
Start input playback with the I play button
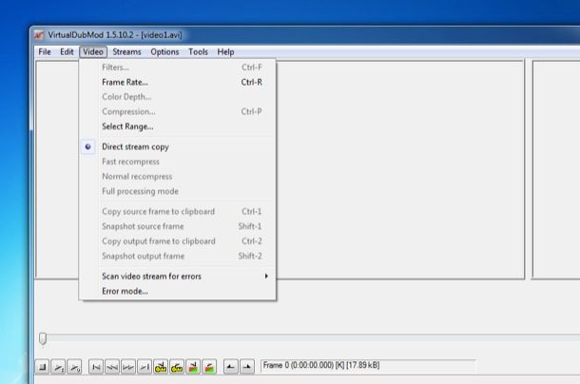click(x=58, y=367)
